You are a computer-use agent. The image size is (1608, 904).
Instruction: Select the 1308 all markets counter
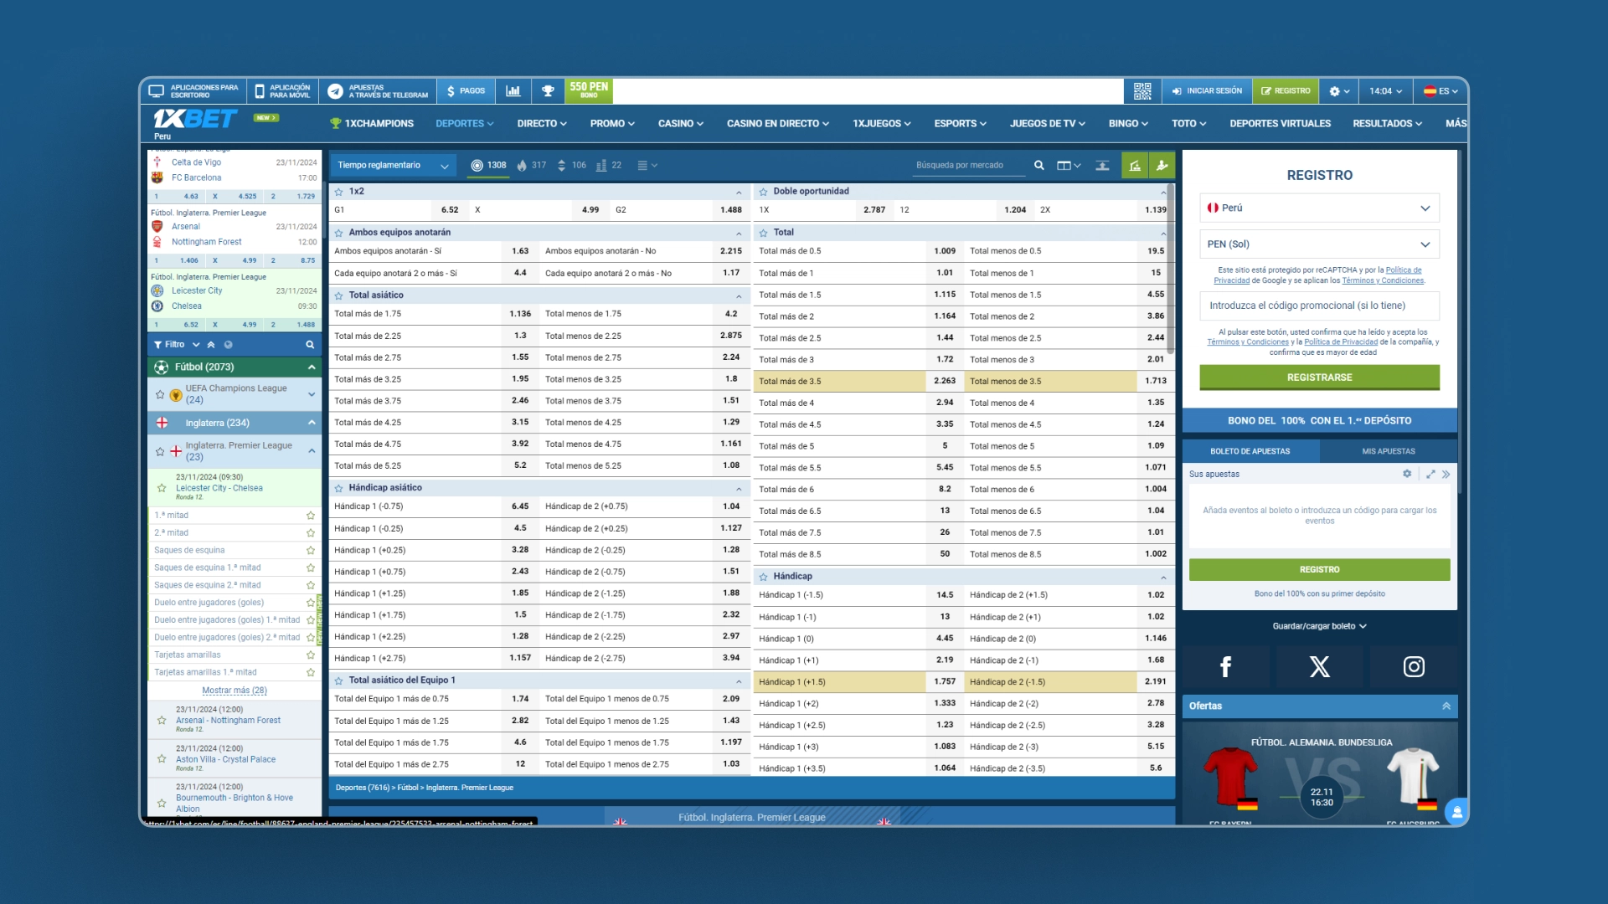(x=489, y=166)
